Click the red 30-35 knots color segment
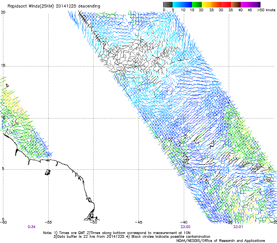The image size is (277, 243). tap(226, 4)
